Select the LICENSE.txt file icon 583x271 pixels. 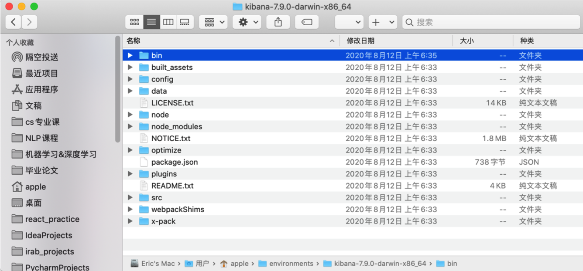(x=144, y=103)
